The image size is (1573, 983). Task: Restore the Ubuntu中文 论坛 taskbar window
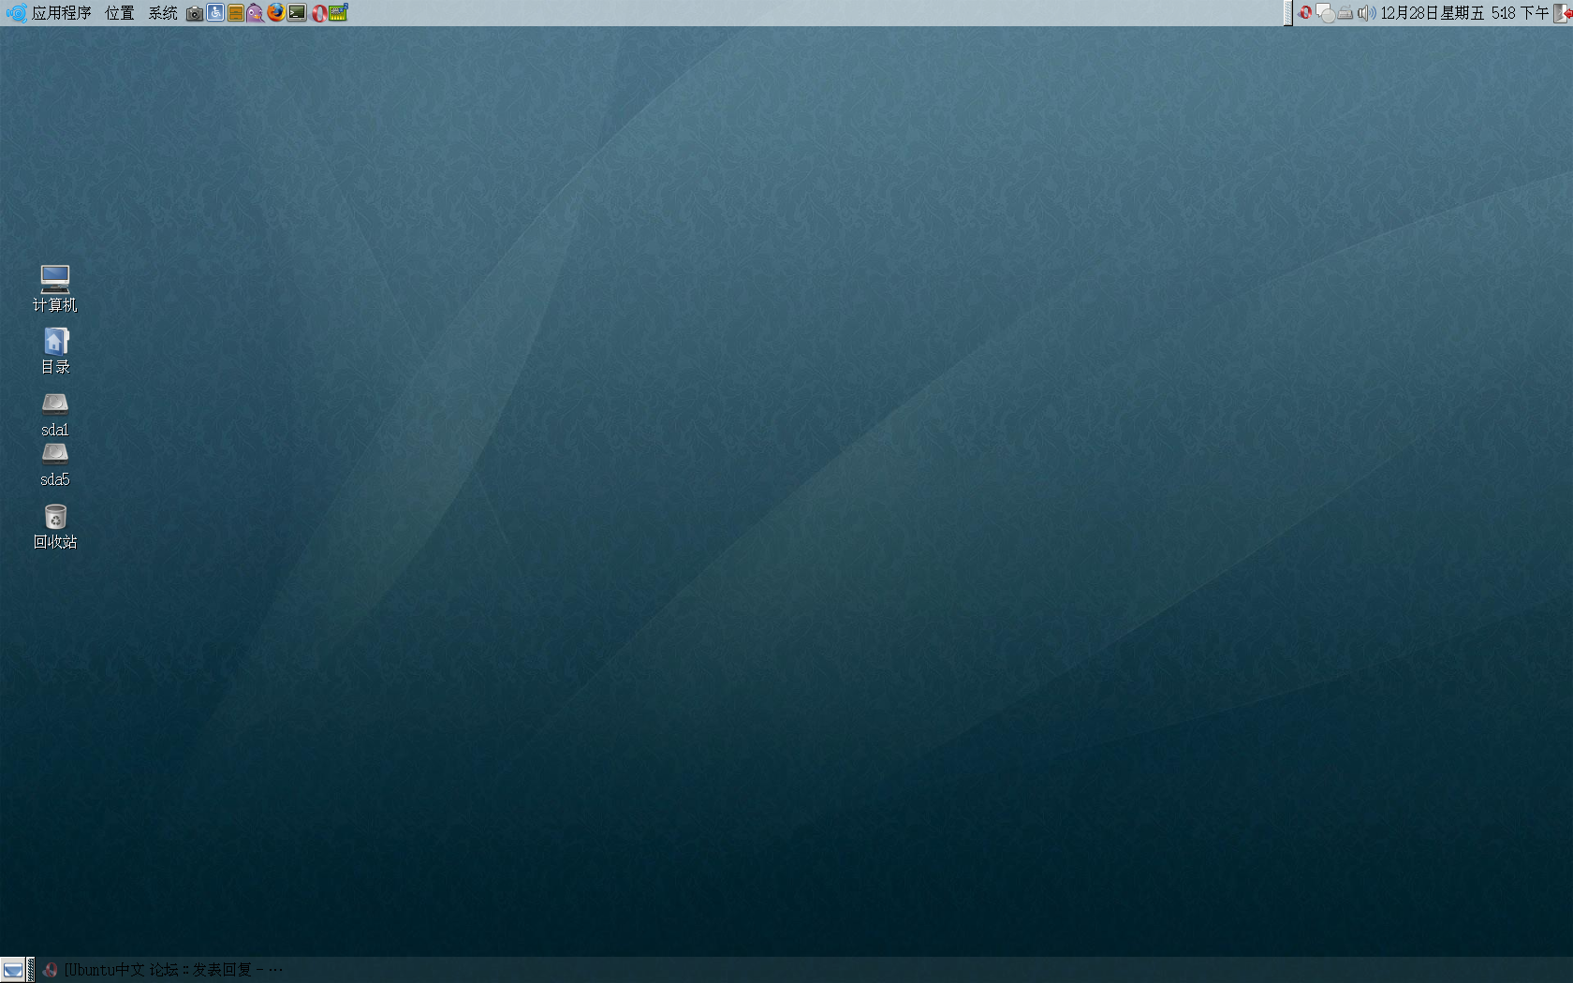pyautogui.click(x=163, y=970)
